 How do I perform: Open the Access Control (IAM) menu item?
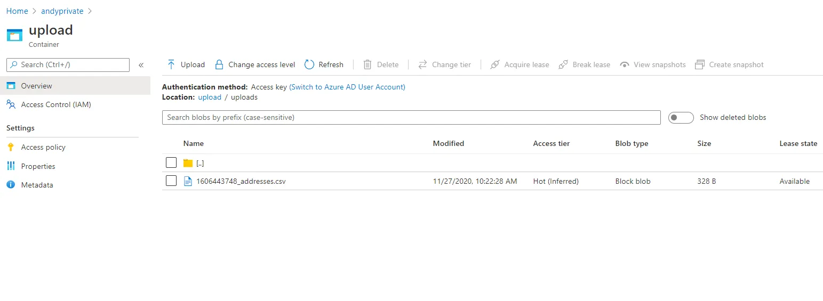[x=56, y=104]
